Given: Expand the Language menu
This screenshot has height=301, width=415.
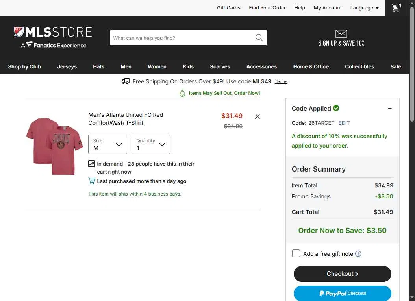Looking at the screenshot, I should point(365,7).
